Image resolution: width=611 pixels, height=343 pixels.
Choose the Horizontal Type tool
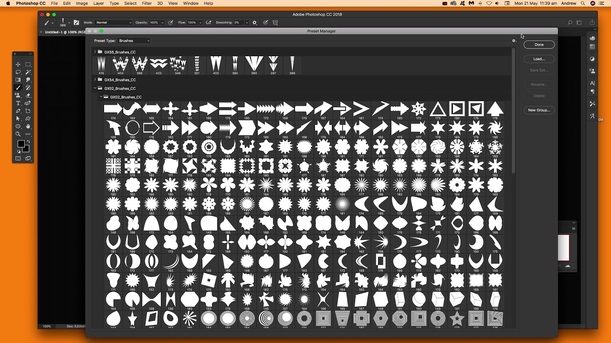[18, 103]
